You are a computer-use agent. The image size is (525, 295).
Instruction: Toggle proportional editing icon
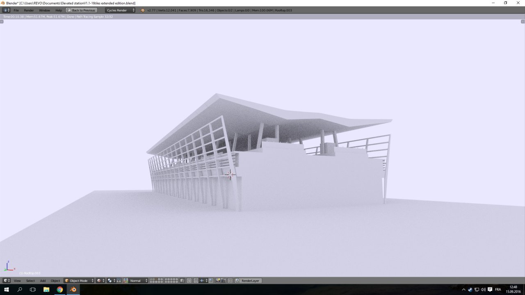(189, 281)
